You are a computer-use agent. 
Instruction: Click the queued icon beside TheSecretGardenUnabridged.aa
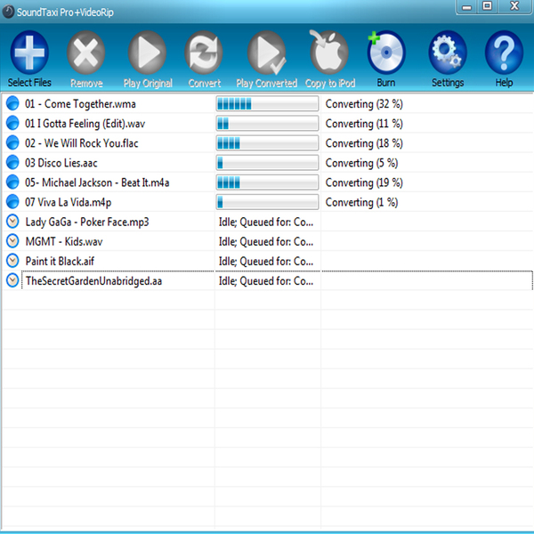(12, 280)
